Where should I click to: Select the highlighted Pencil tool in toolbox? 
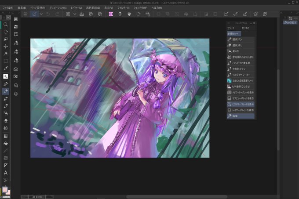click(x=6, y=91)
